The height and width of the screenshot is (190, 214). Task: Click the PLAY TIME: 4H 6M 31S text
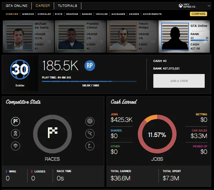(x=57, y=77)
